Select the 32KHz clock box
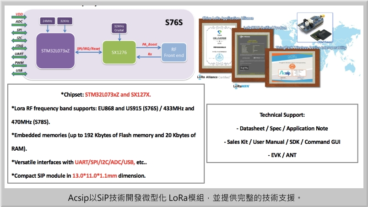The width and height of the screenshot is (368, 207). [65, 21]
